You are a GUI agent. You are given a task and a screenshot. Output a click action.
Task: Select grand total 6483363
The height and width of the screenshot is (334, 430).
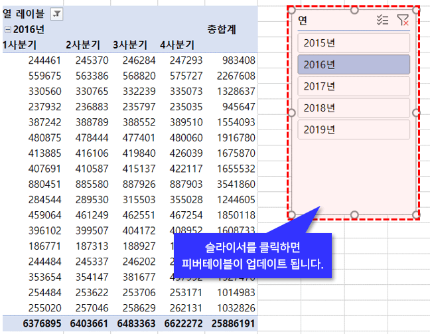[136, 323]
